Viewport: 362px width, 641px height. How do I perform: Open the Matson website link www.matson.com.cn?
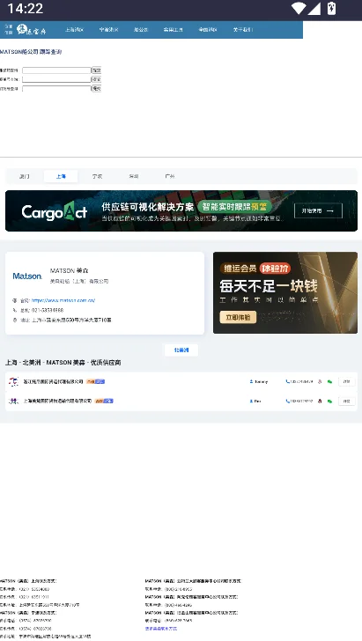click(63, 300)
